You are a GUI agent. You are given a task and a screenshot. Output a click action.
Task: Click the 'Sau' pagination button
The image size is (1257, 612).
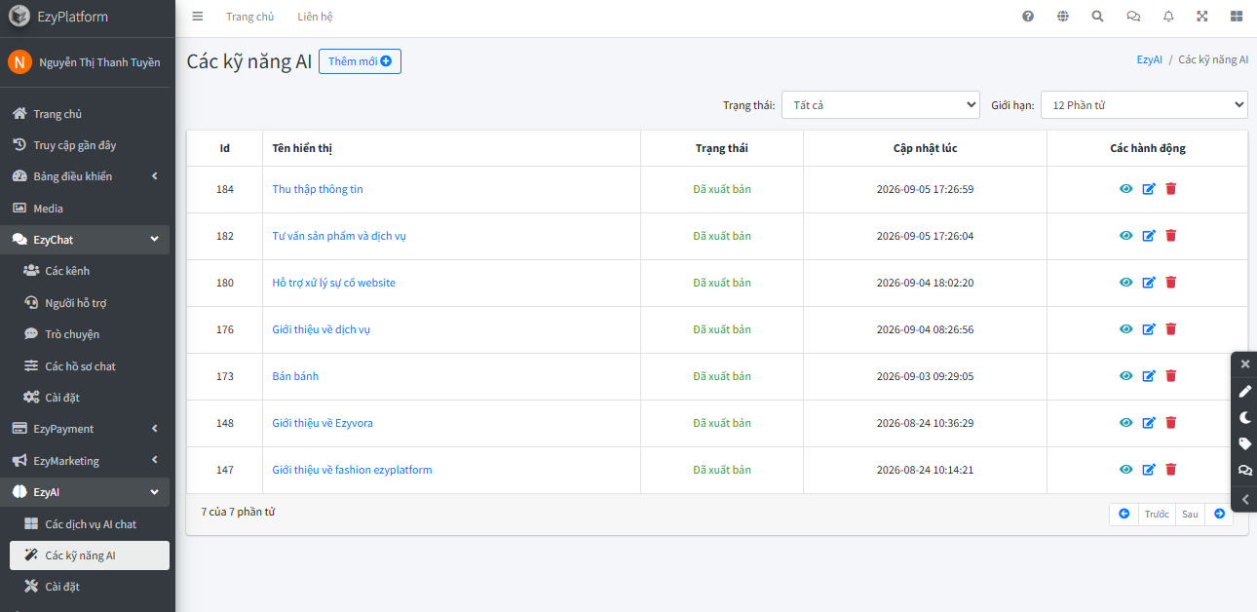coord(1190,514)
